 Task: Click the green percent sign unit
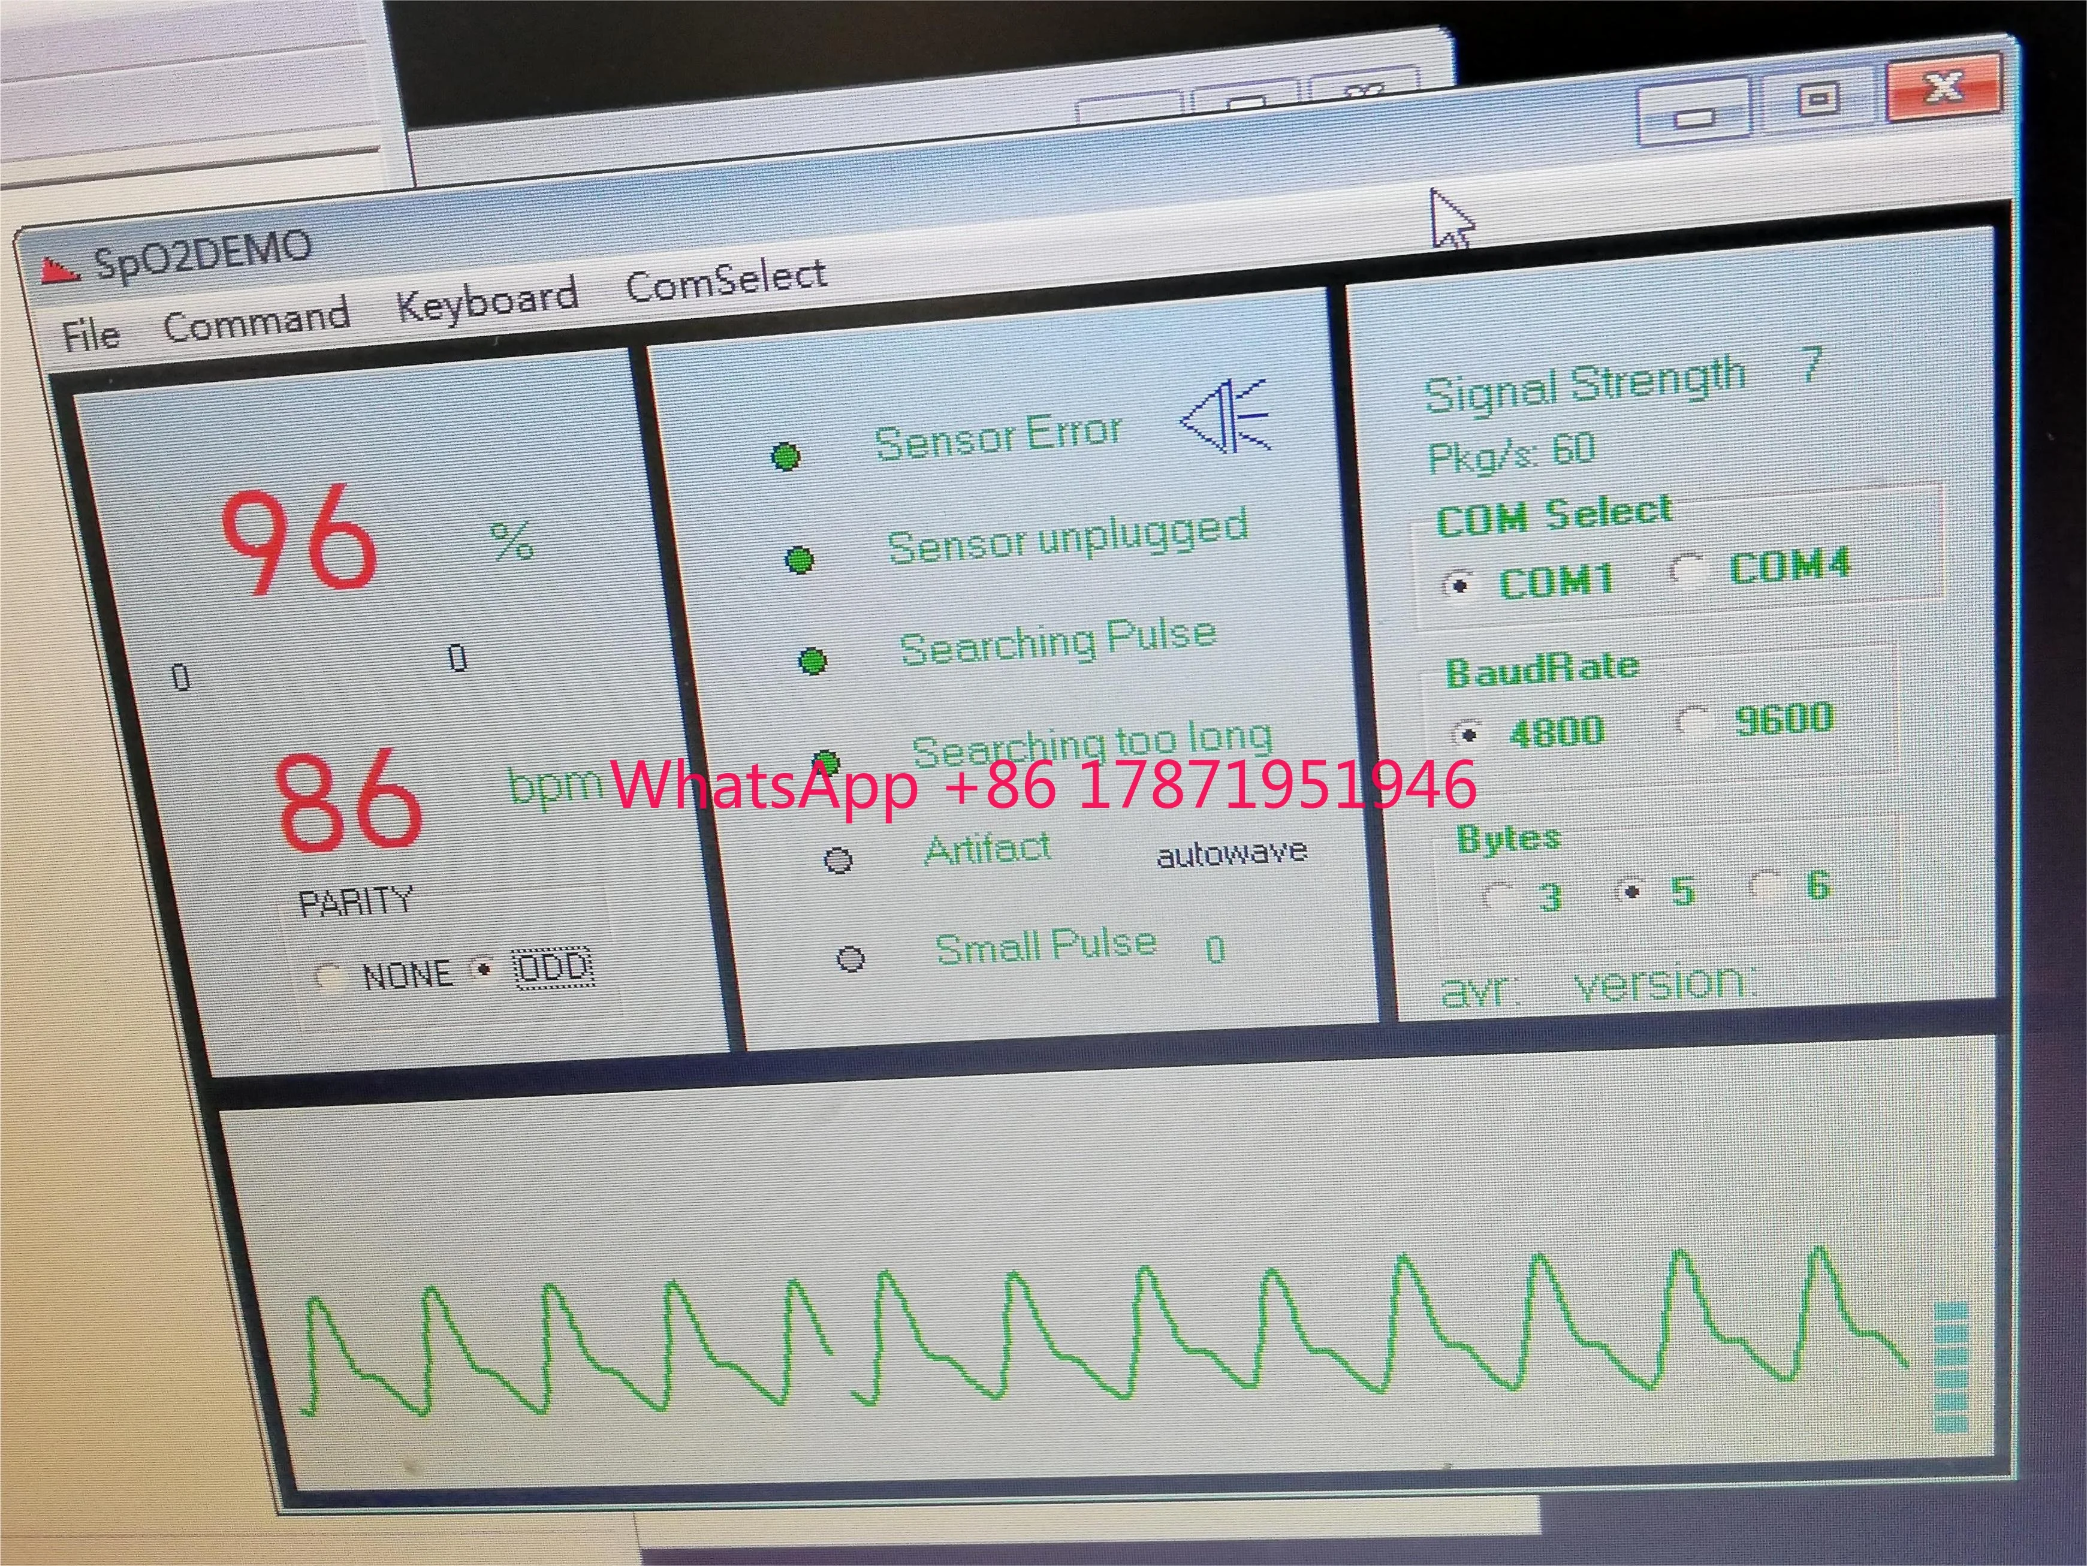tap(512, 542)
